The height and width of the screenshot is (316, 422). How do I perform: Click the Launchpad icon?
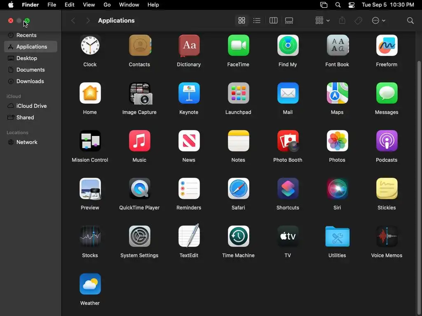(x=239, y=93)
